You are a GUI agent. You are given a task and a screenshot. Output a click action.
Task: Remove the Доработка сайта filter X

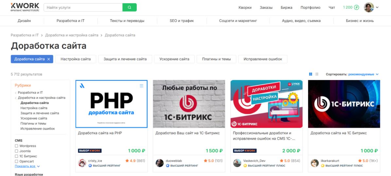click(49, 59)
